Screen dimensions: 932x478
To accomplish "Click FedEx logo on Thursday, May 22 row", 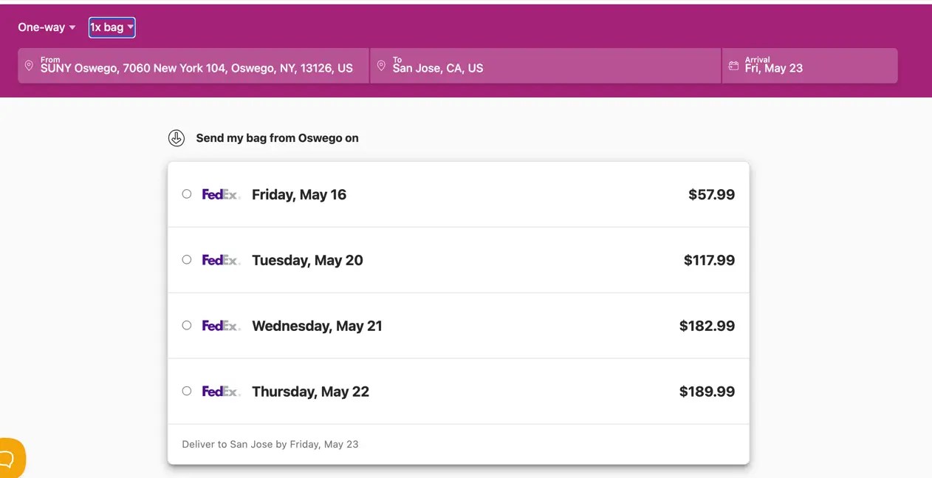I will (x=221, y=392).
